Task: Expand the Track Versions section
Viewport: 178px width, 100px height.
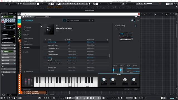Action: (x=8, y=45)
